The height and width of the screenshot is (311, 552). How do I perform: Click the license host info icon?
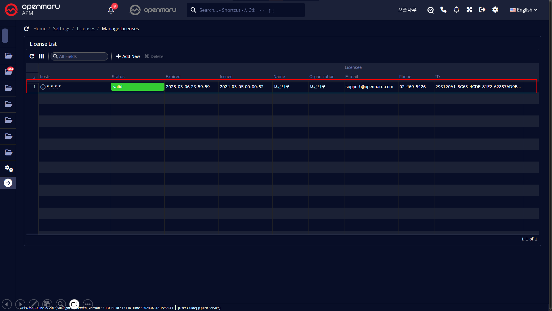pos(43,87)
